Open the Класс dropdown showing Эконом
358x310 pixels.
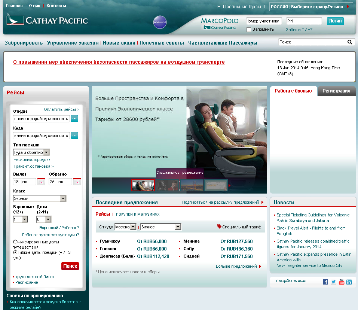(63, 198)
